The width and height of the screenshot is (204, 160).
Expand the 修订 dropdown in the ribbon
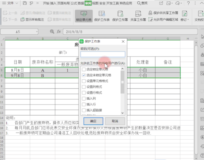pos(186,20)
